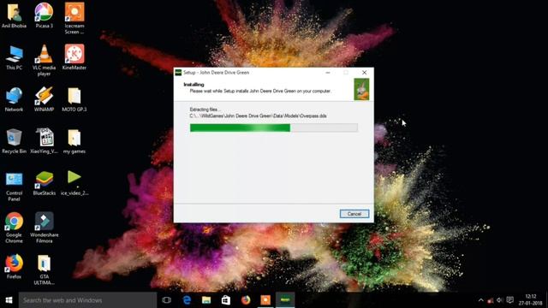Open Microsoft Edge from taskbar

pyautogui.click(x=187, y=300)
